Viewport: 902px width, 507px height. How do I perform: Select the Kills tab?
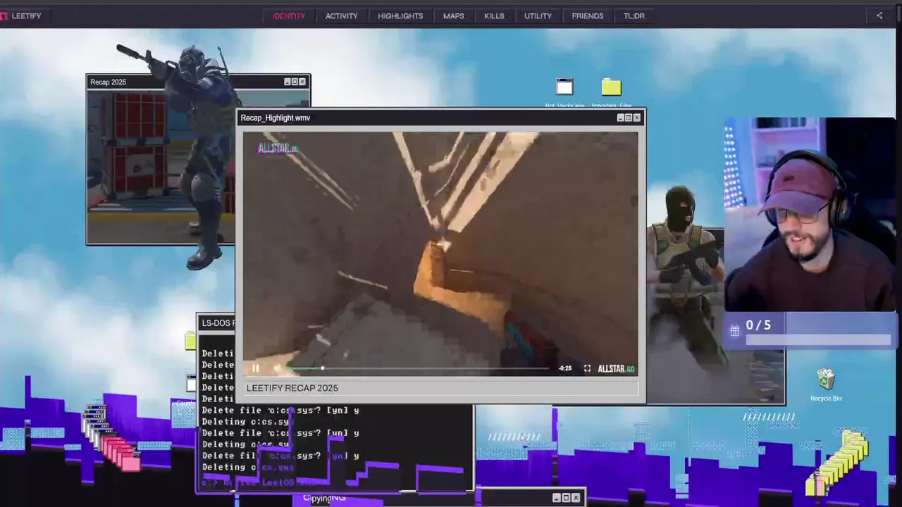[494, 15]
